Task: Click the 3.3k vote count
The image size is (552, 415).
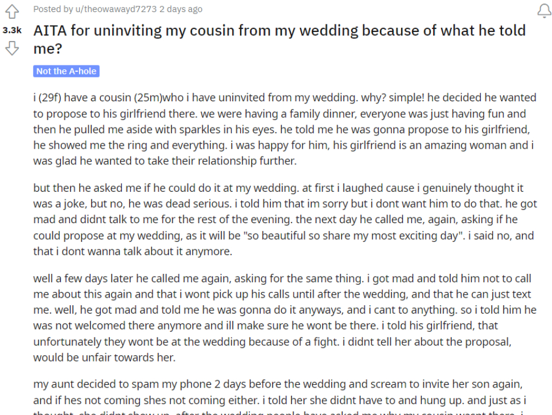Action: point(12,30)
